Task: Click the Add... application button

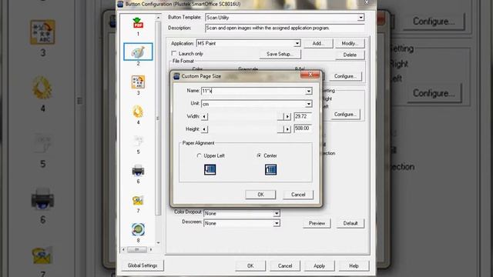Action: pos(318,43)
